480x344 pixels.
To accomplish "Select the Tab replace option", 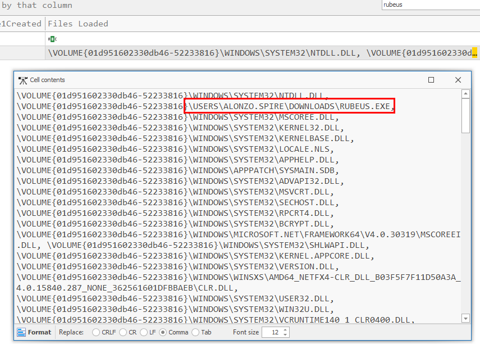I will (x=195, y=332).
